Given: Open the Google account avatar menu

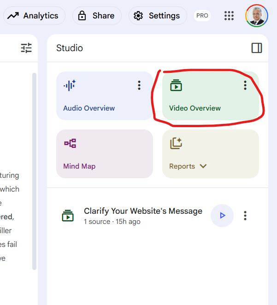Looking at the screenshot, I should click(257, 16).
